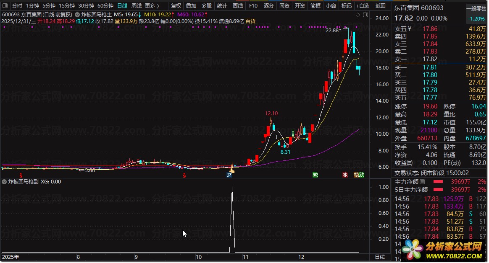Activate 画线 drawing tools
The height and width of the screenshot is (263, 489).
(238, 5)
